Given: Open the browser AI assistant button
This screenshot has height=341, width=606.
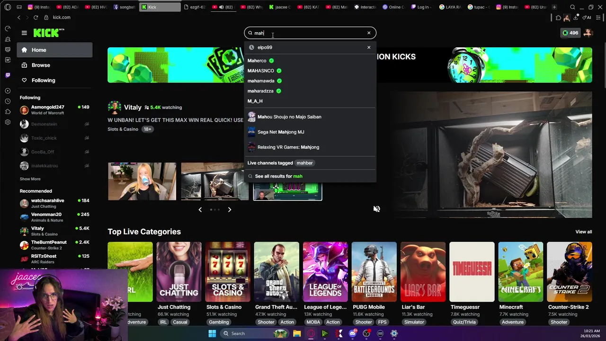Looking at the screenshot, I should [587, 18].
